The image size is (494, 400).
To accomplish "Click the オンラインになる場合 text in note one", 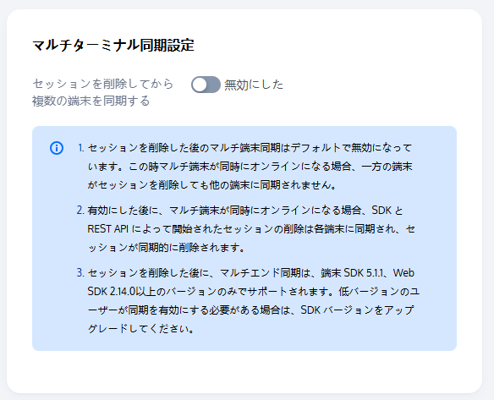I will 301,167.
